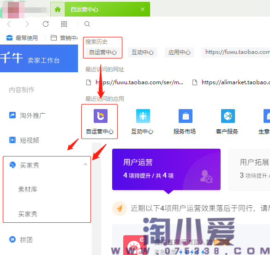
Task: Select 互动中心 search history chip
Action: [x=143, y=52]
